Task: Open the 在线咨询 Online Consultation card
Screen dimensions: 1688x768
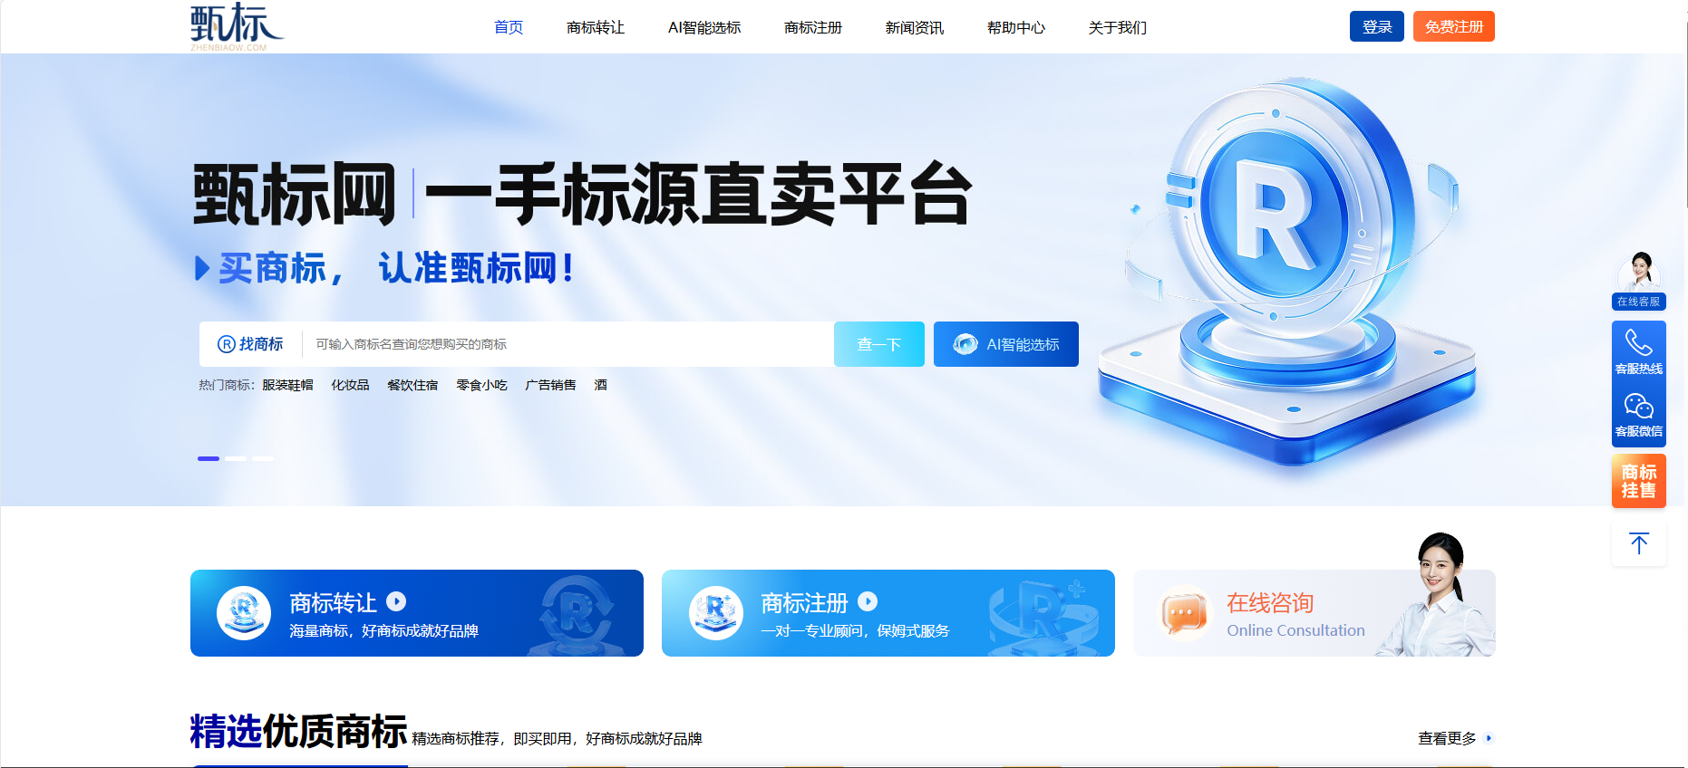Action: pyautogui.click(x=1315, y=613)
